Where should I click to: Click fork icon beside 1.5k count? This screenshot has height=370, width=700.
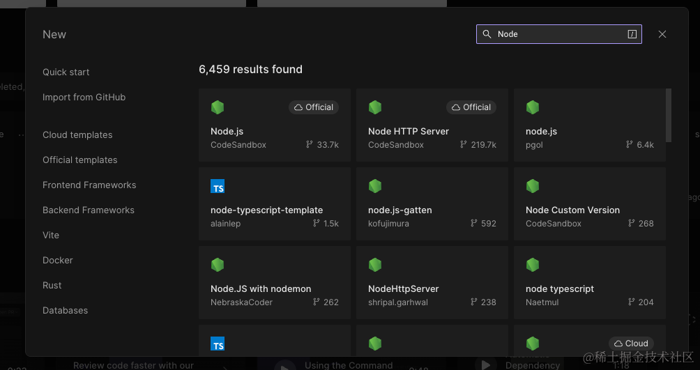click(316, 223)
